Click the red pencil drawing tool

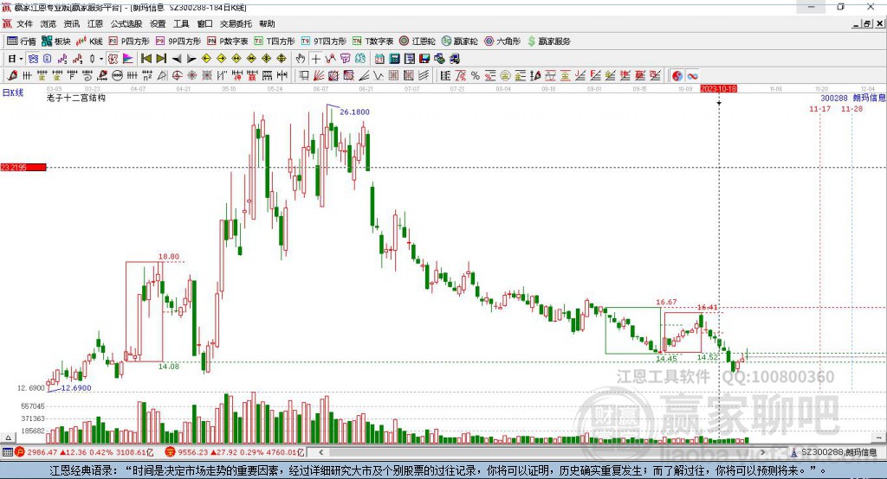[12, 76]
